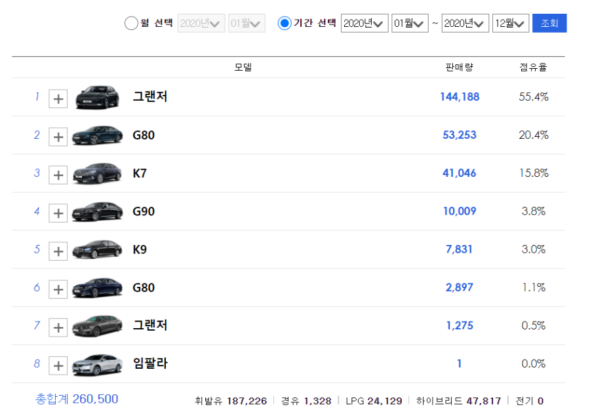Expand rank 1 그랜저 row with plus

pyautogui.click(x=58, y=99)
